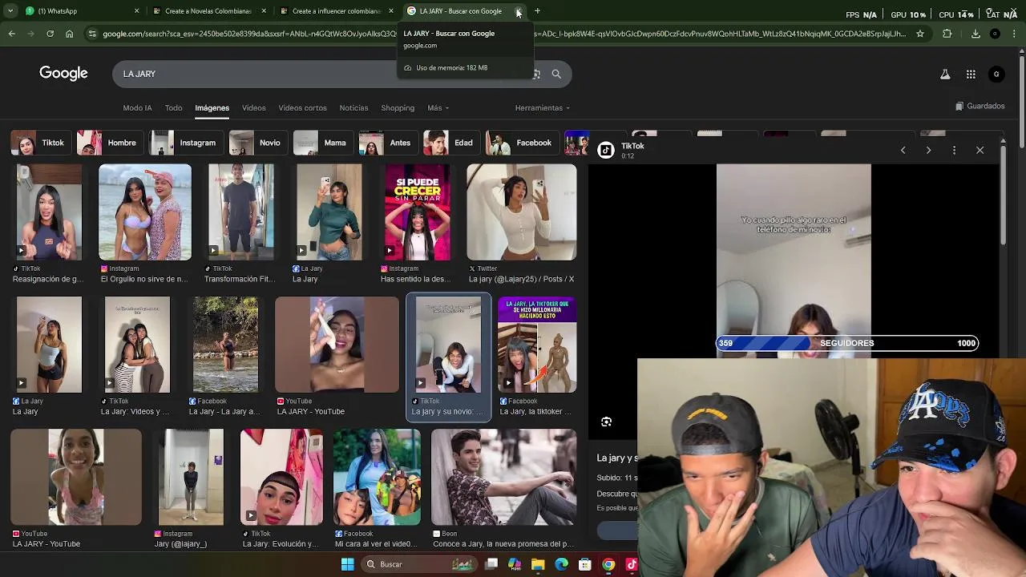Open Task View on the taskbar
Screen dimensions: 1026x577
coord(491,564)
